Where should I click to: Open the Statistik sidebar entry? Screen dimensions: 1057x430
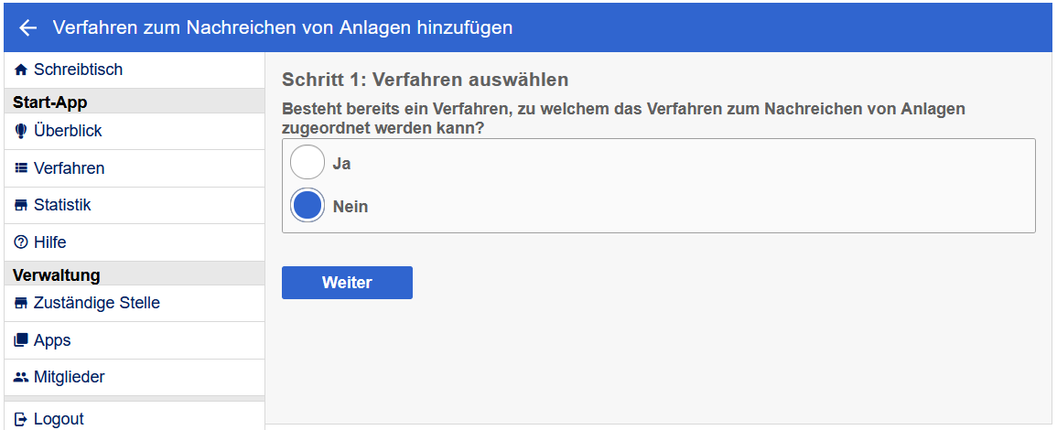pos(62,206)
